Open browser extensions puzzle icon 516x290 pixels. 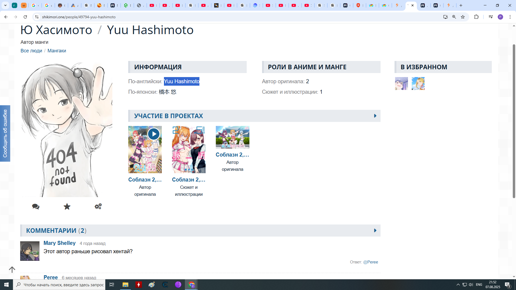476,17
